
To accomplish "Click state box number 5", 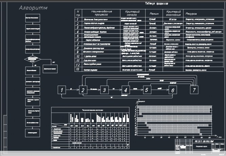I will 147,90.
